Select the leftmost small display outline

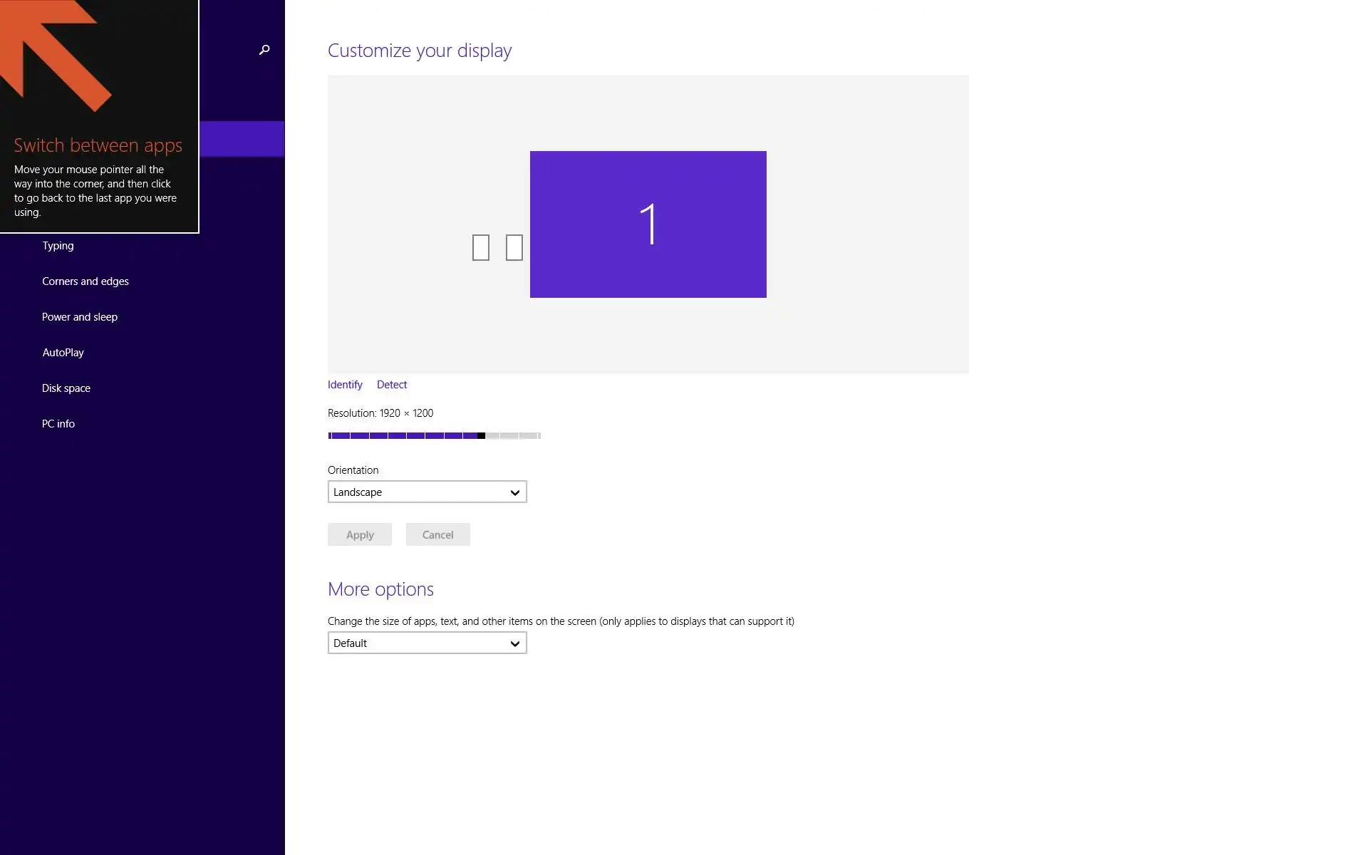click(481, 248)
